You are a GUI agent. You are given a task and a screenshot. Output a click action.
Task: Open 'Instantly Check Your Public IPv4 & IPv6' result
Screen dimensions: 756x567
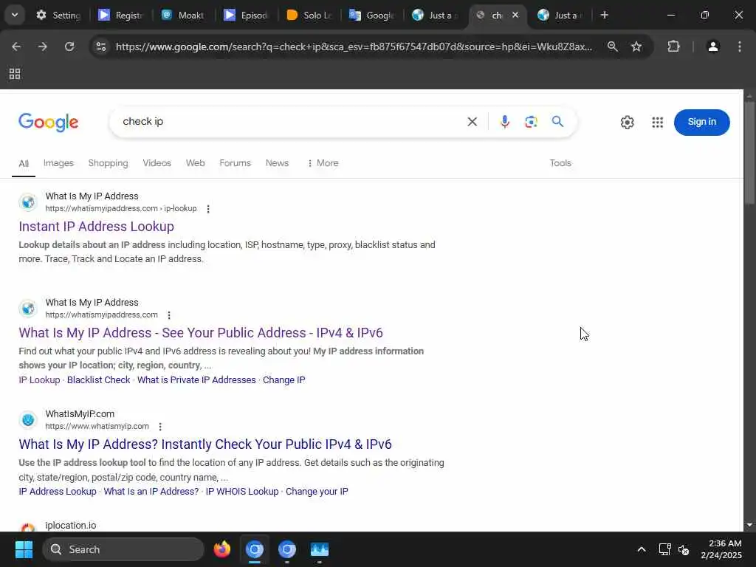[205, 444]
